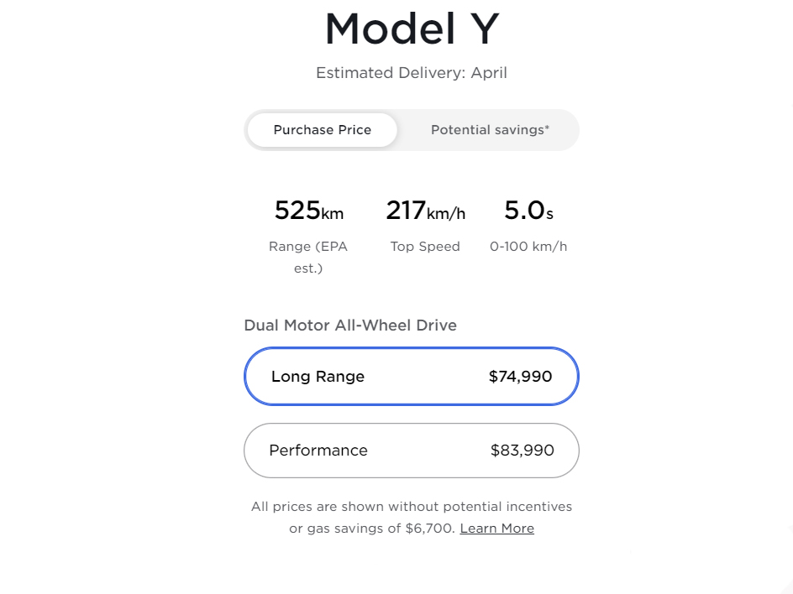Switch to the Potential savings tab
This screenshot has height=594, width=793.
(x=490, y=130)
